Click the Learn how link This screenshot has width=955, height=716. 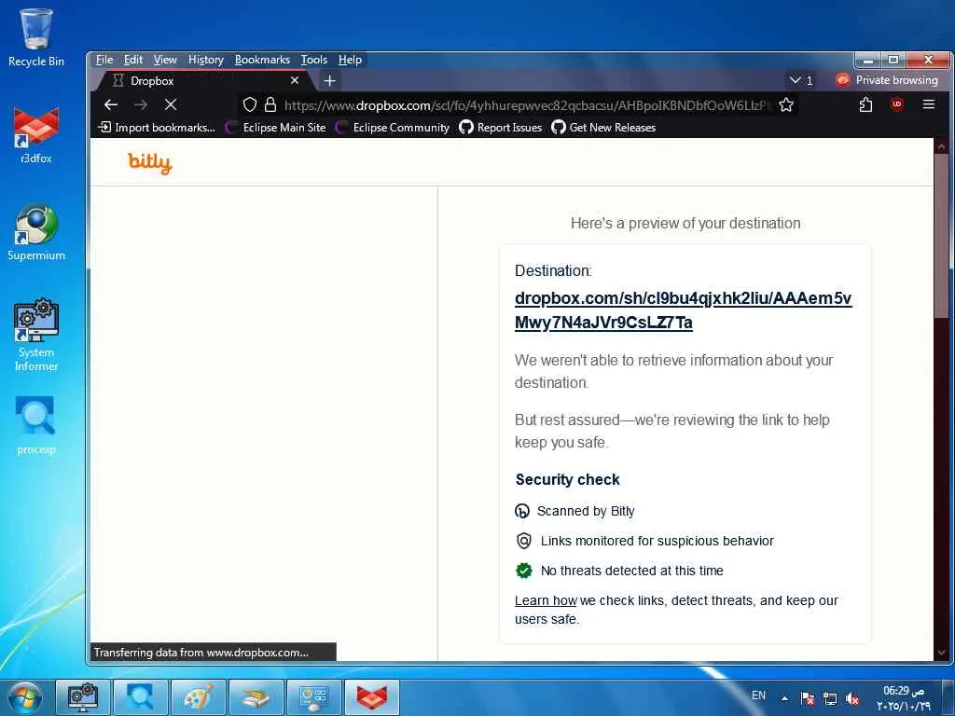546,600
